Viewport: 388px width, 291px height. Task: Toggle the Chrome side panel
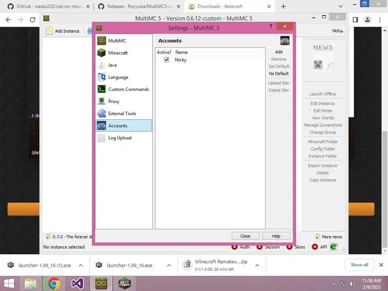point(355,20)
